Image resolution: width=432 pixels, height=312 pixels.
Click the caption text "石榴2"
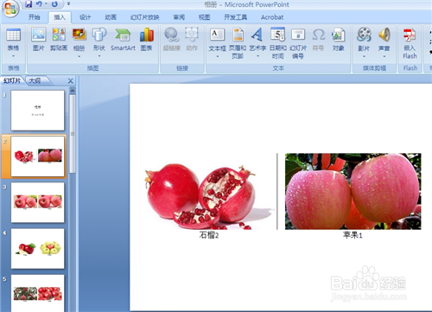pos(209,235)
